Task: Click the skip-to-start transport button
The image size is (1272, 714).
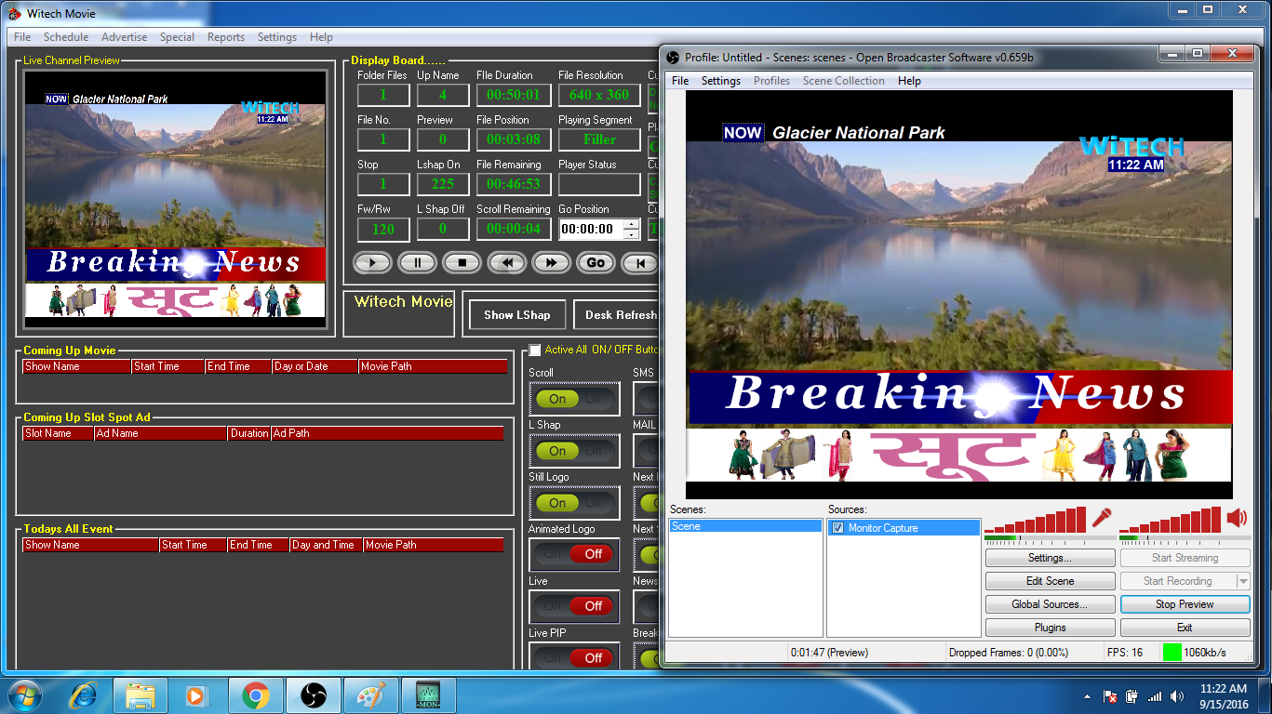Action: click(639, 263)
